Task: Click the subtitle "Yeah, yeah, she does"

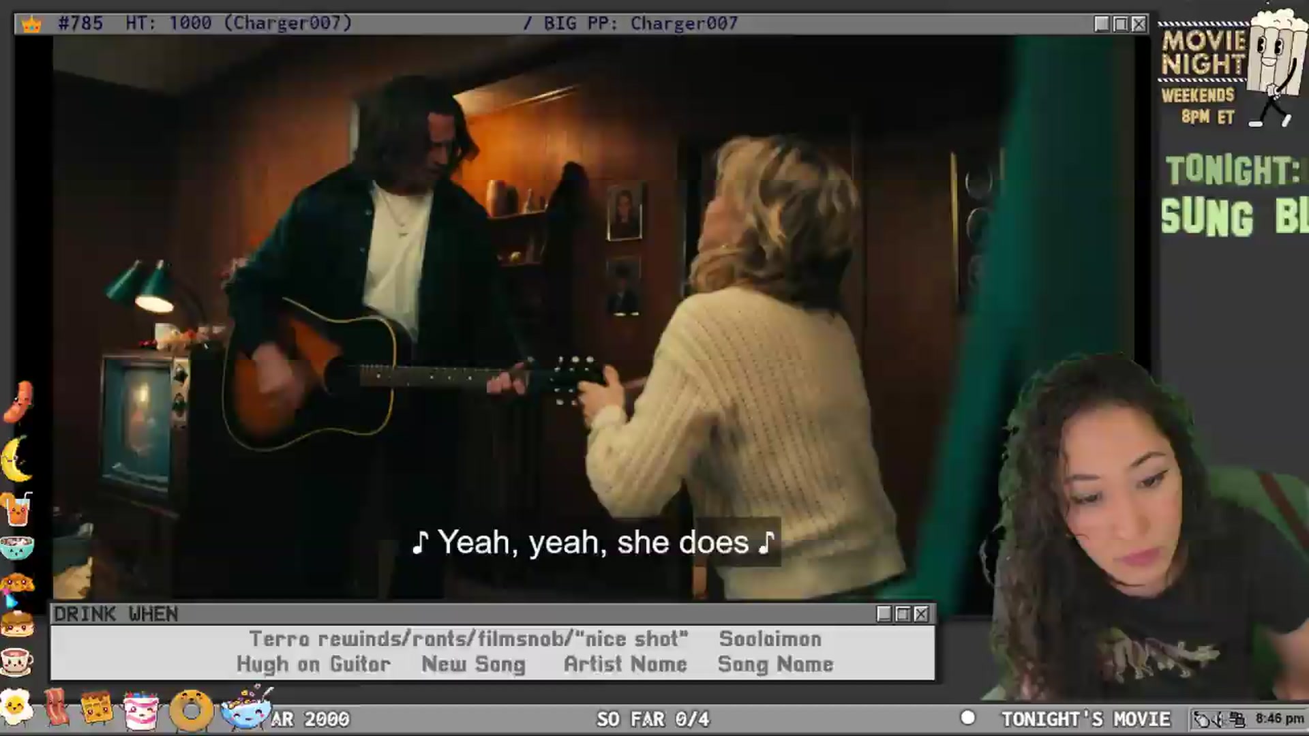Action: click(593, 542)
